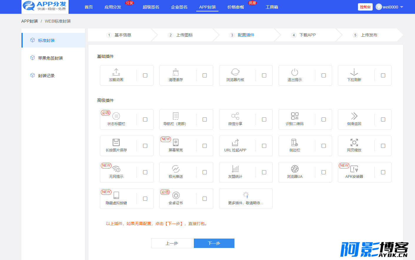This screenshot has height=260, width=415.
Task: Go to 超级签名 in top nav
Action: (x=151, y=7)
